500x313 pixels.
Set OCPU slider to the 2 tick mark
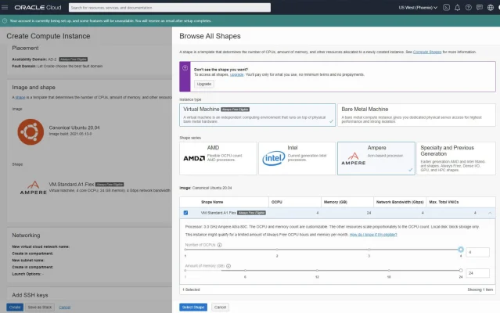pos(277,250)
